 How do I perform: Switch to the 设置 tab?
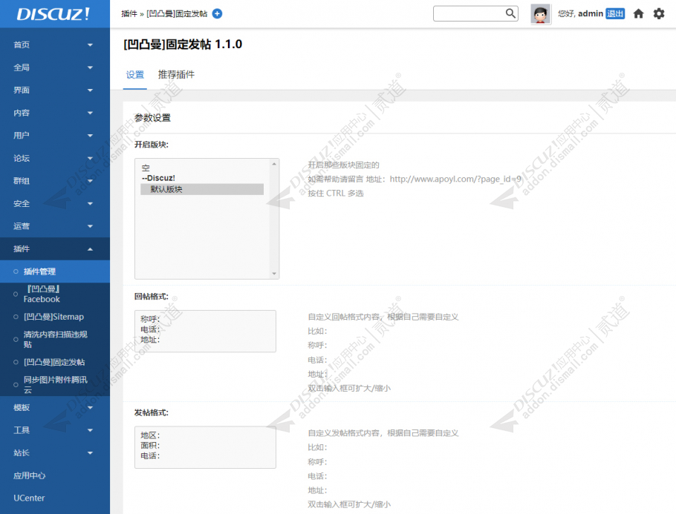click(x=135, y=75)
